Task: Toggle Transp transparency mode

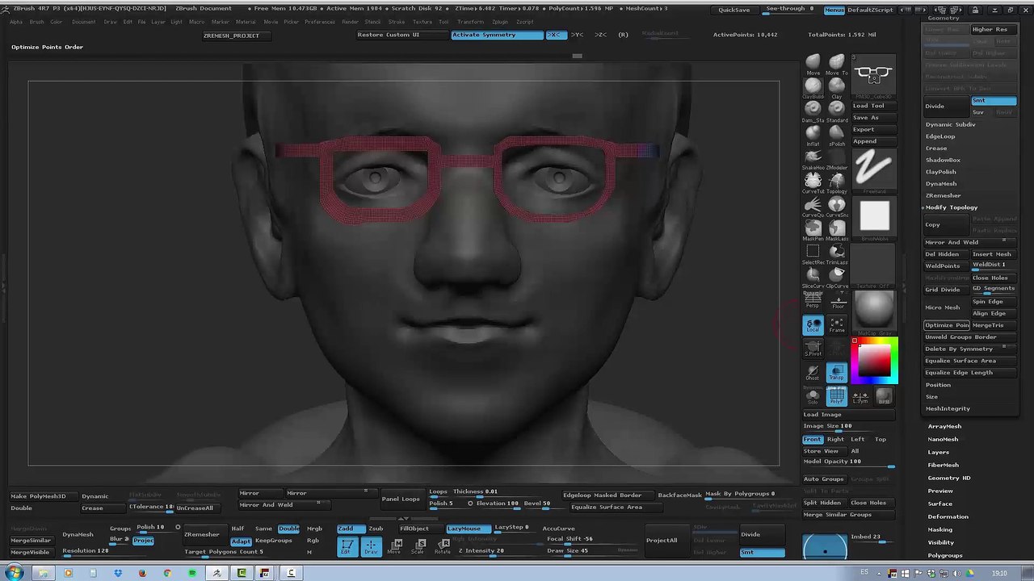Action: pyautogui.click(x=836, y=372)
